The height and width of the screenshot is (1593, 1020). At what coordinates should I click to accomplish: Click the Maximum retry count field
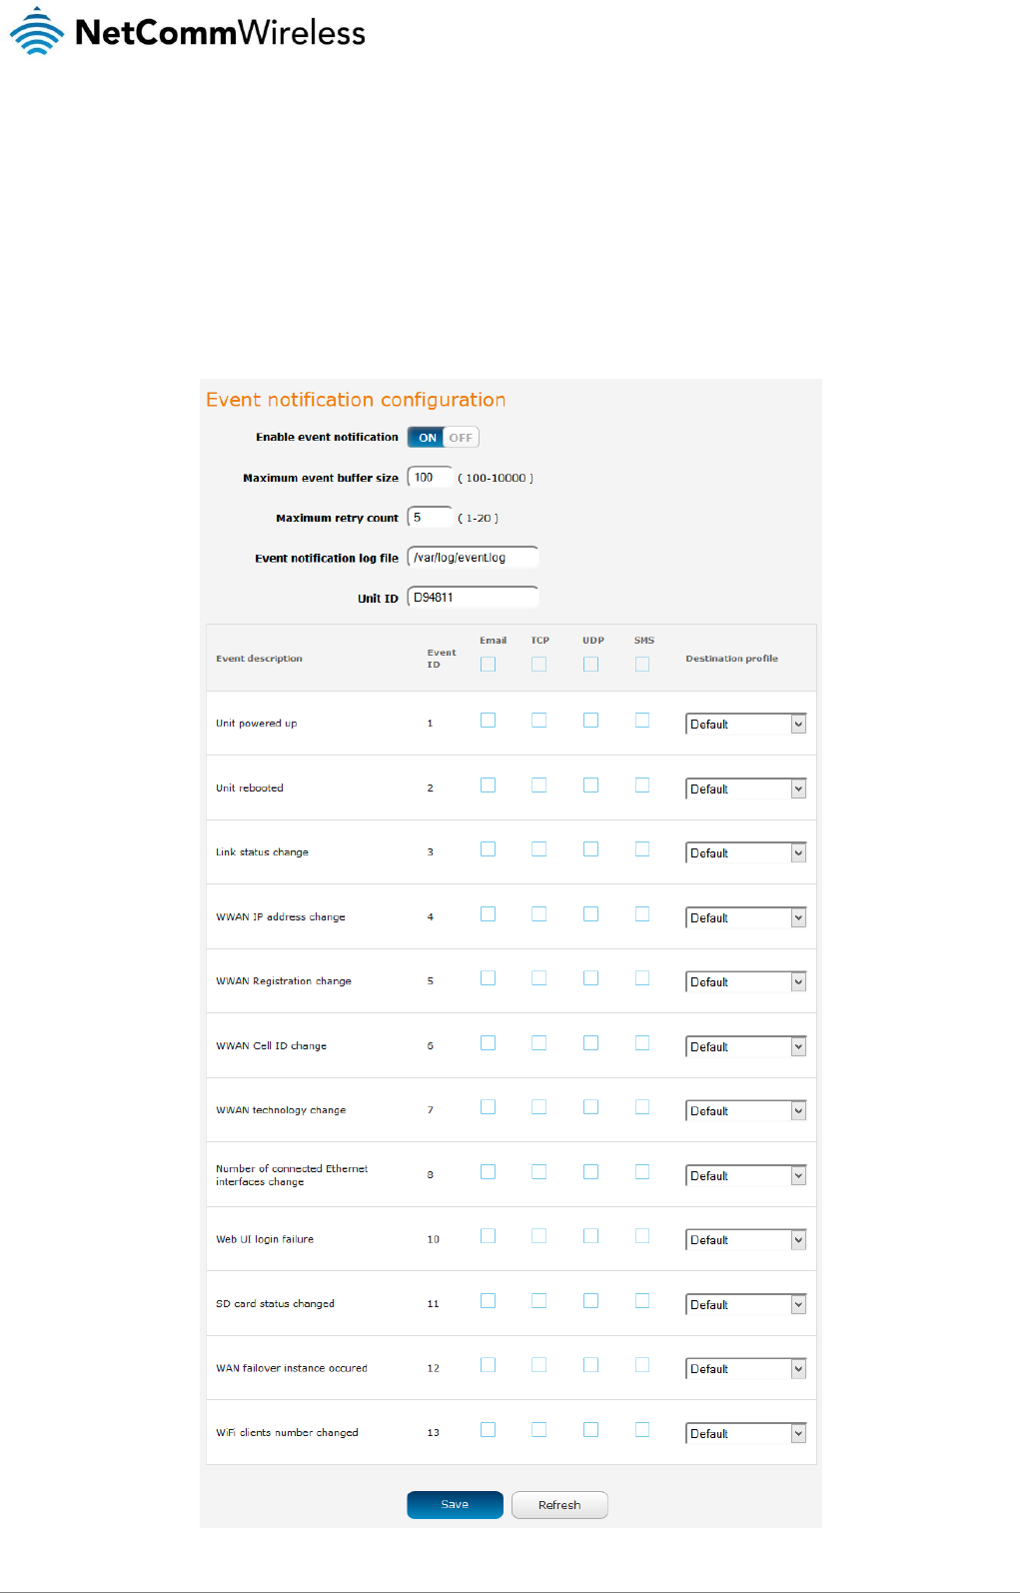pos(430,518)
